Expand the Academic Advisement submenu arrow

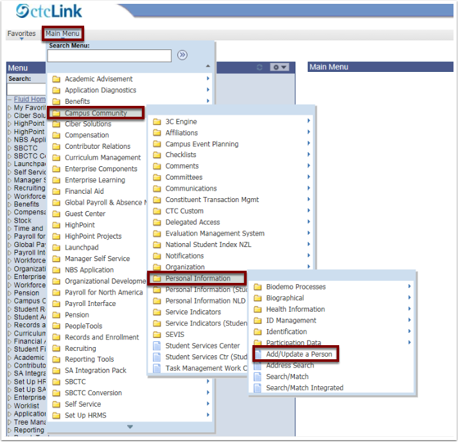tap(207, 78)
